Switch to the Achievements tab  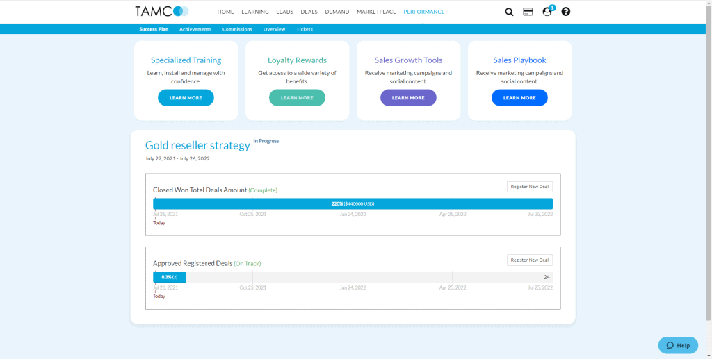tap(195, 29)
